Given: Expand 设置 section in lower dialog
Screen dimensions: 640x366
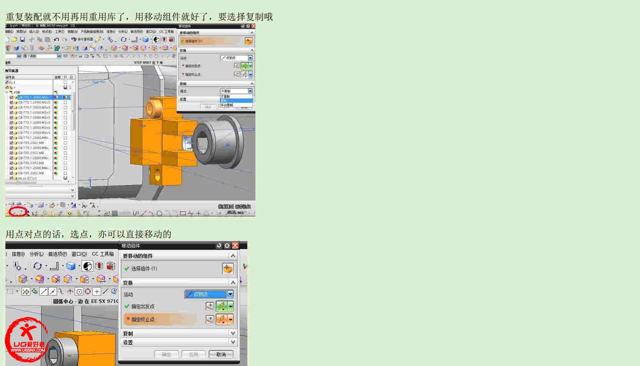Looking at the screenshot, I should (232, 342).
